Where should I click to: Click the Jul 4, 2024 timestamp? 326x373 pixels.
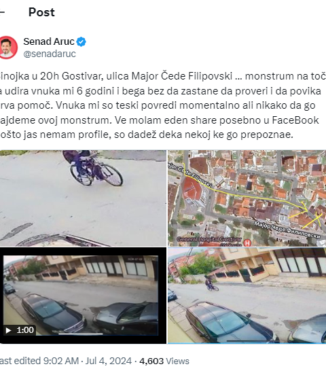point(109,361)
